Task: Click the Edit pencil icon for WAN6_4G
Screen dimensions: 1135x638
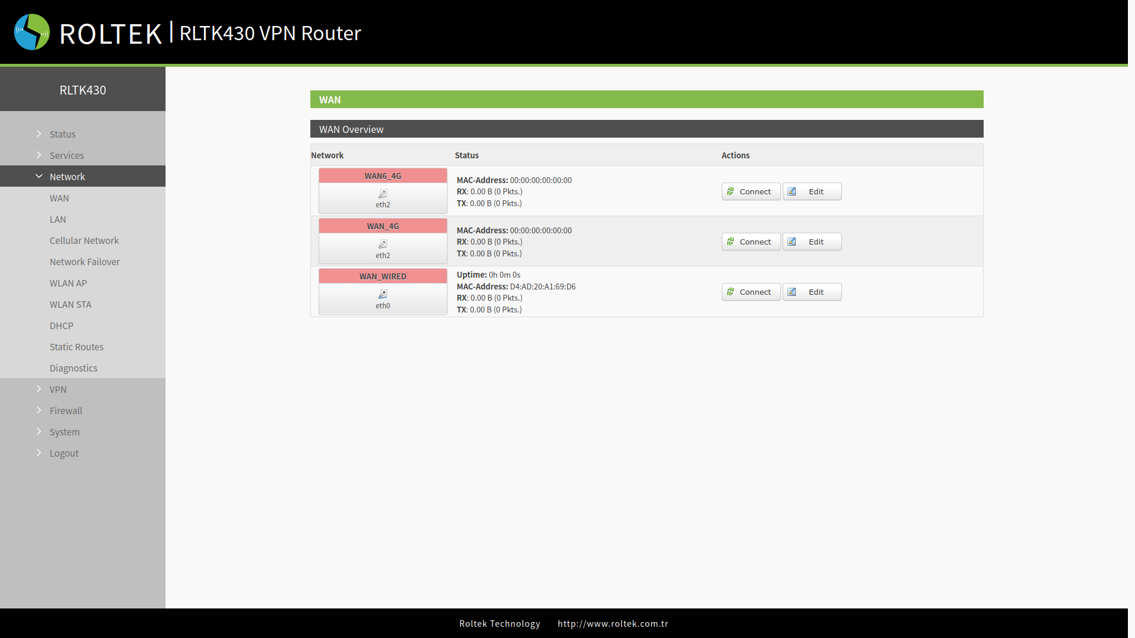Action: click(x=792, y=191)
